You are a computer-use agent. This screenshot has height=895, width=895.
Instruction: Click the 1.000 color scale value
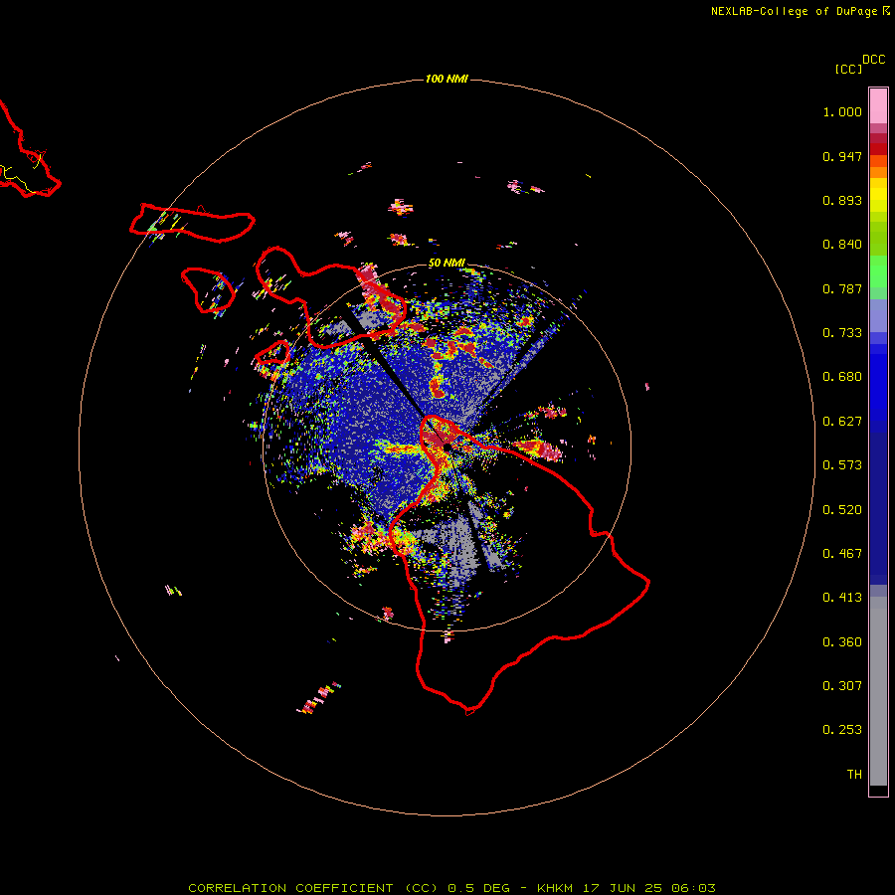pos(842,111)
